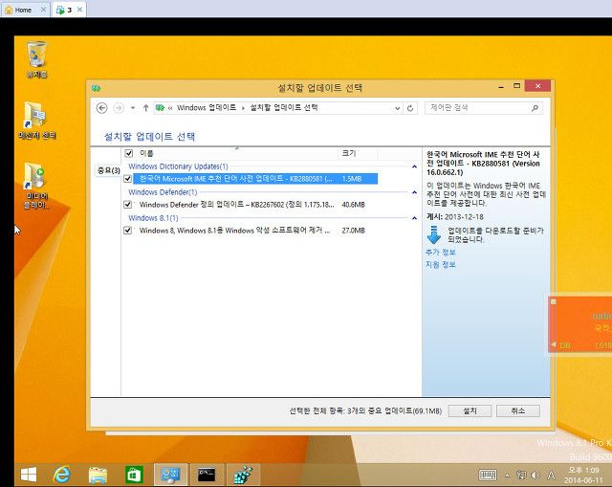
Task: Toggle the select-all checkbox beside 이름
Action: [128, 153]
